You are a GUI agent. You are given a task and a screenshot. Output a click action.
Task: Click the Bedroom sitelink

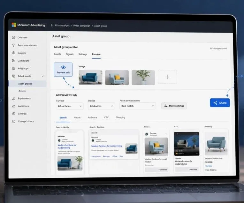[x=106, y=156]
